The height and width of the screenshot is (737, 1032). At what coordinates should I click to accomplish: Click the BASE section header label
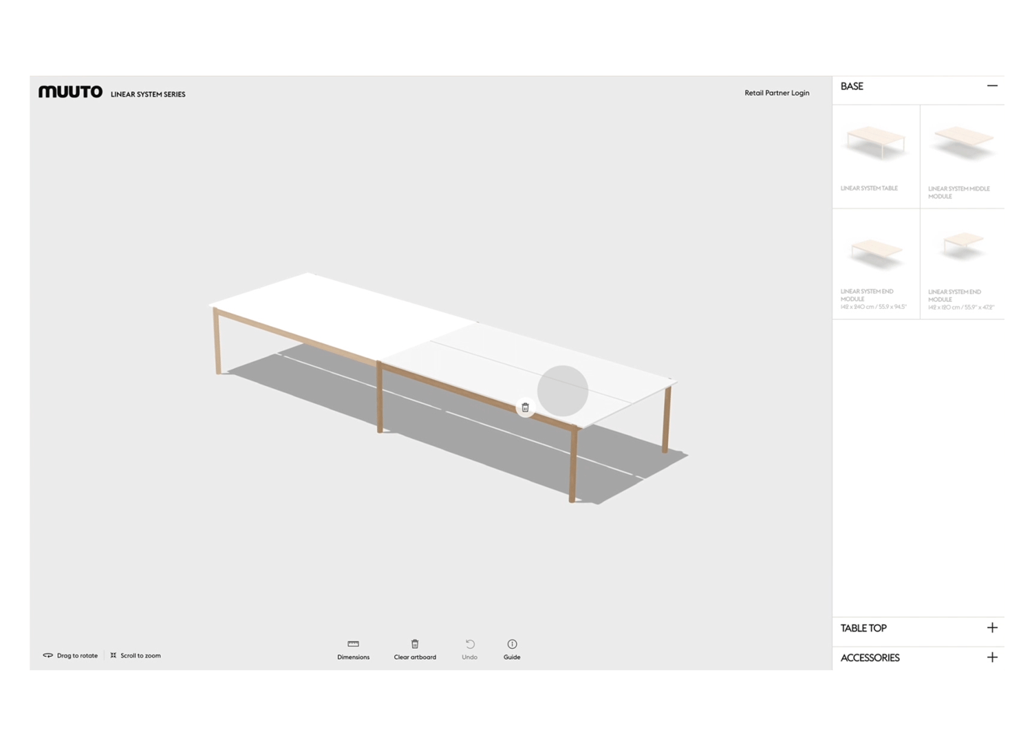tap(852, 86)
